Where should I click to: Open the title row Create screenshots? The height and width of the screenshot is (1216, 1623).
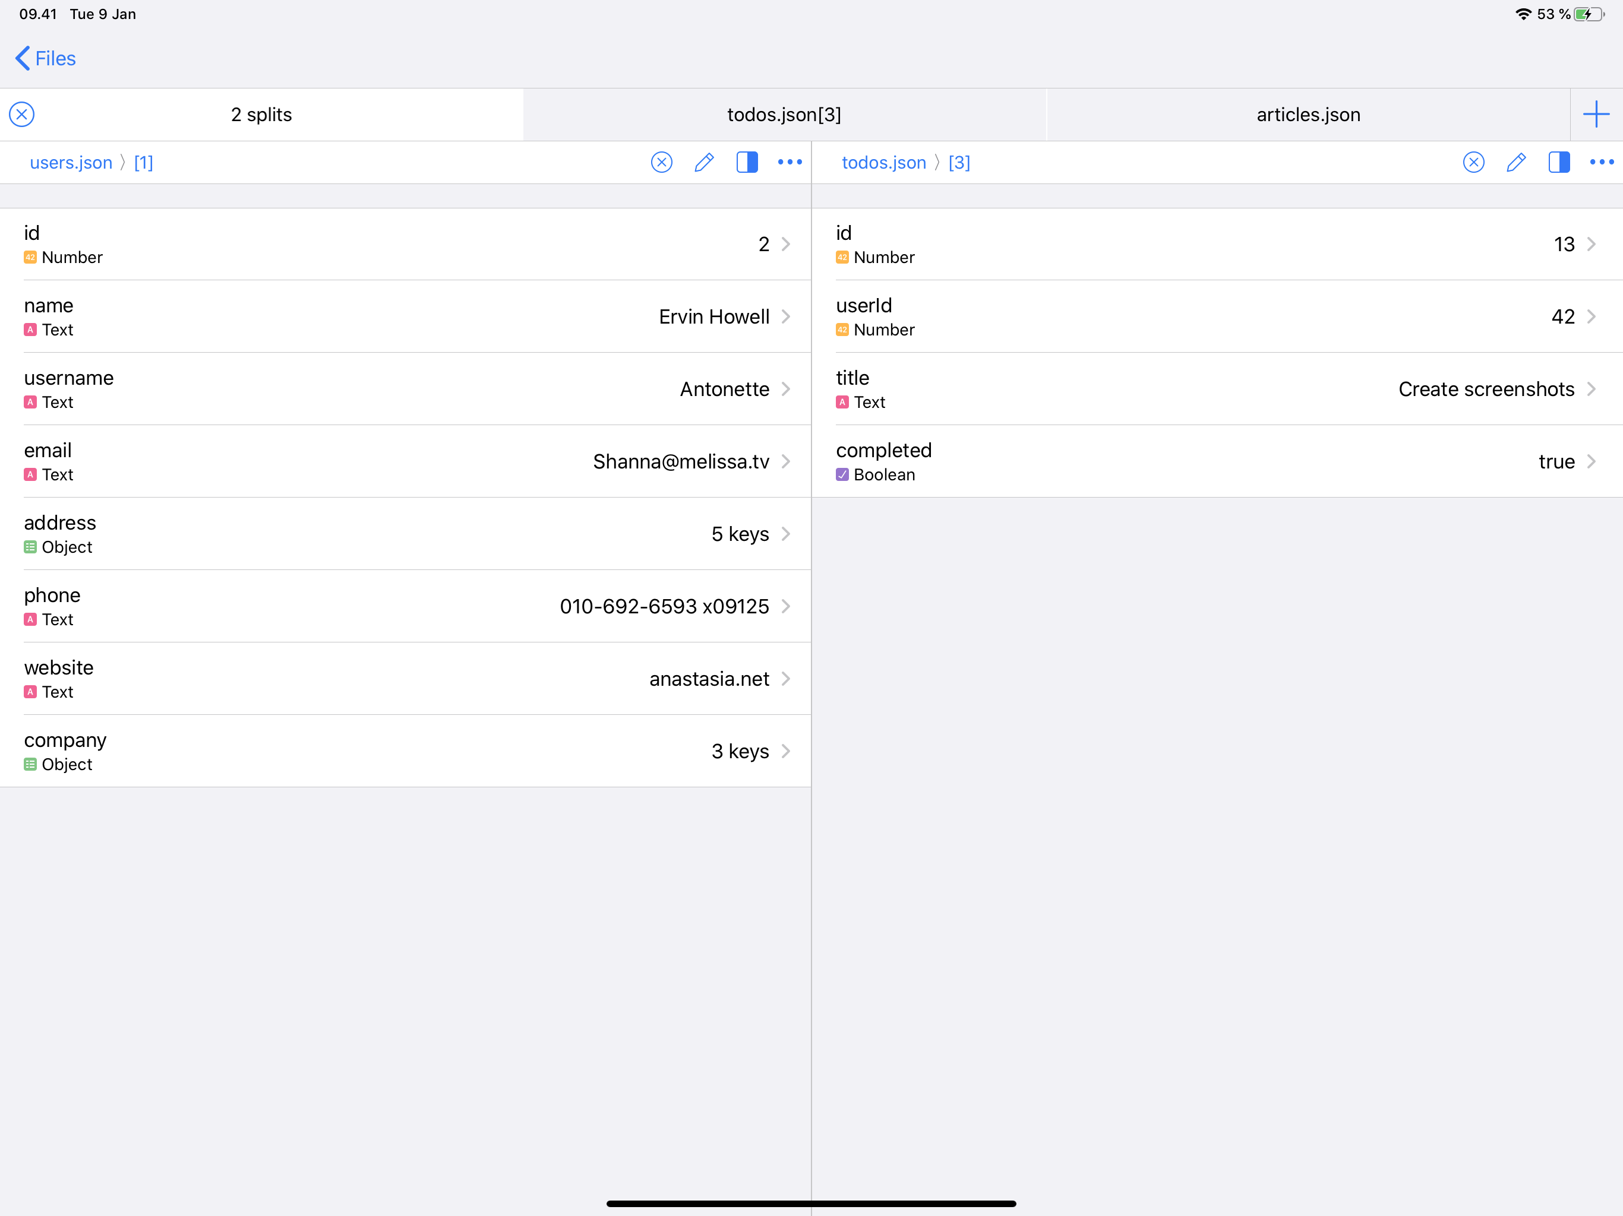pyautogui.click(x=1217, y=389)
